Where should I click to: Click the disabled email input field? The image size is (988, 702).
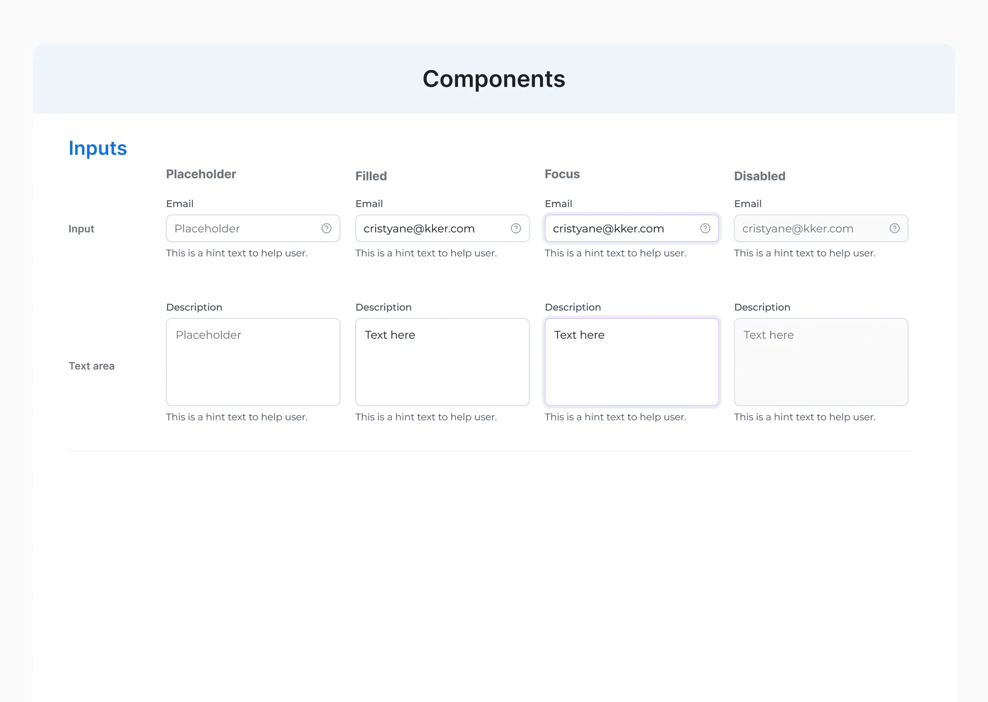coord(821,228)
